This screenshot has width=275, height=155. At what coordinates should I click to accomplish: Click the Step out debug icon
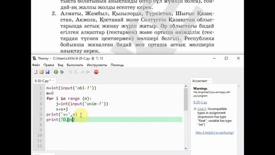coord(82,72)
